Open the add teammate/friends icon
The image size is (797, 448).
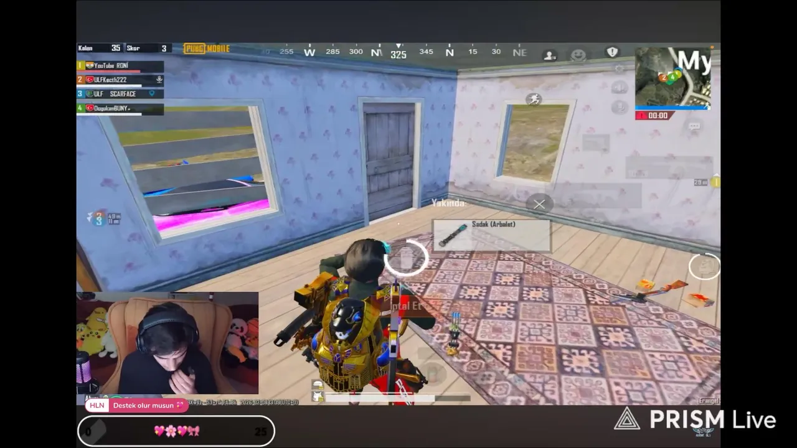[550, 55]
